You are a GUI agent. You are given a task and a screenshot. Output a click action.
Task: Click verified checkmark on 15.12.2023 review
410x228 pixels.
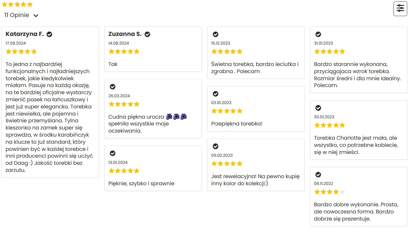tap(216, 34)
